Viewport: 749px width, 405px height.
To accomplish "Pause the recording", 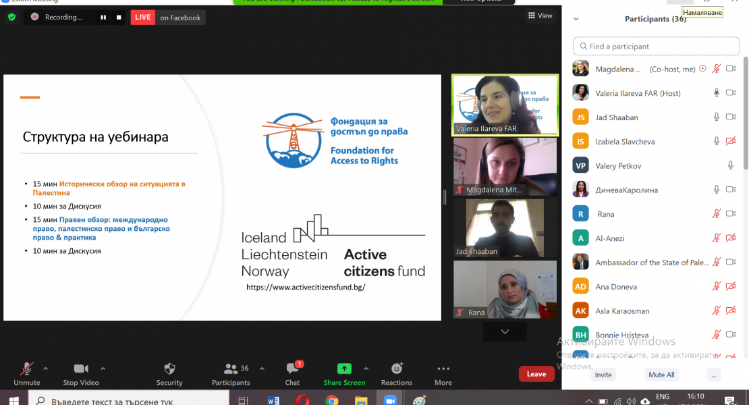I will pyautogui.click(x=103, y=17).
